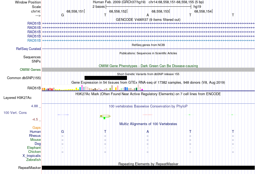Image resolution: width=255 pixels, height=174 pixels.
Task: Click the RepeatMasker black element bar
Action: click(148, 168)
